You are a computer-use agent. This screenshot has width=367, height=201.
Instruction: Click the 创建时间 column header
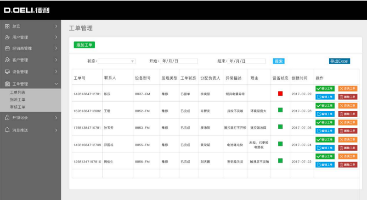point(299,78)
